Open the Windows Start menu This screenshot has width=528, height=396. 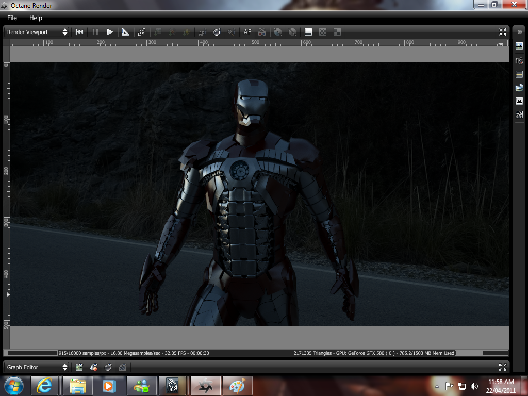click(14, 386)
